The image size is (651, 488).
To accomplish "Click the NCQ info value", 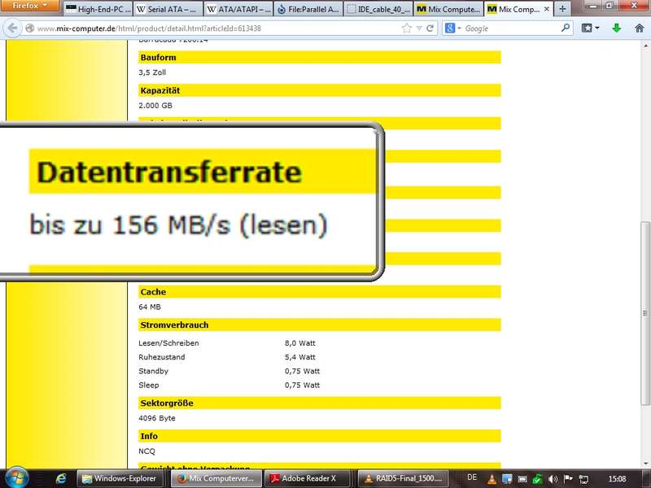I will tap(146, 451).
